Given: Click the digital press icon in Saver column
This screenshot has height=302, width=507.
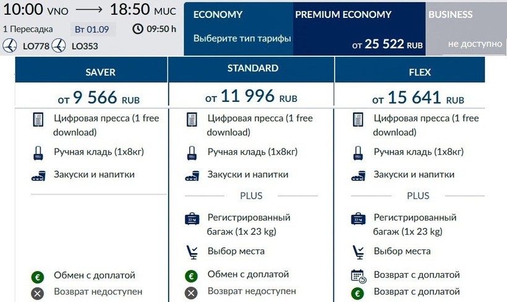Looking at the screenshot, I should coord(38,120).
